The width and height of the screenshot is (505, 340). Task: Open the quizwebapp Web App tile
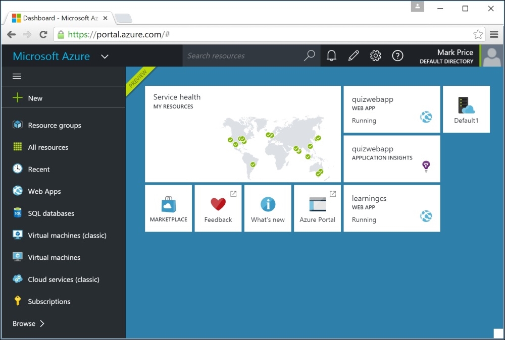(x=392, y=109)
